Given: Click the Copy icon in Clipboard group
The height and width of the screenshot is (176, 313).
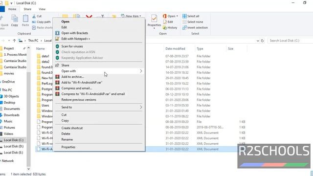Looking at the screenshot, I should tap(14, 21).
